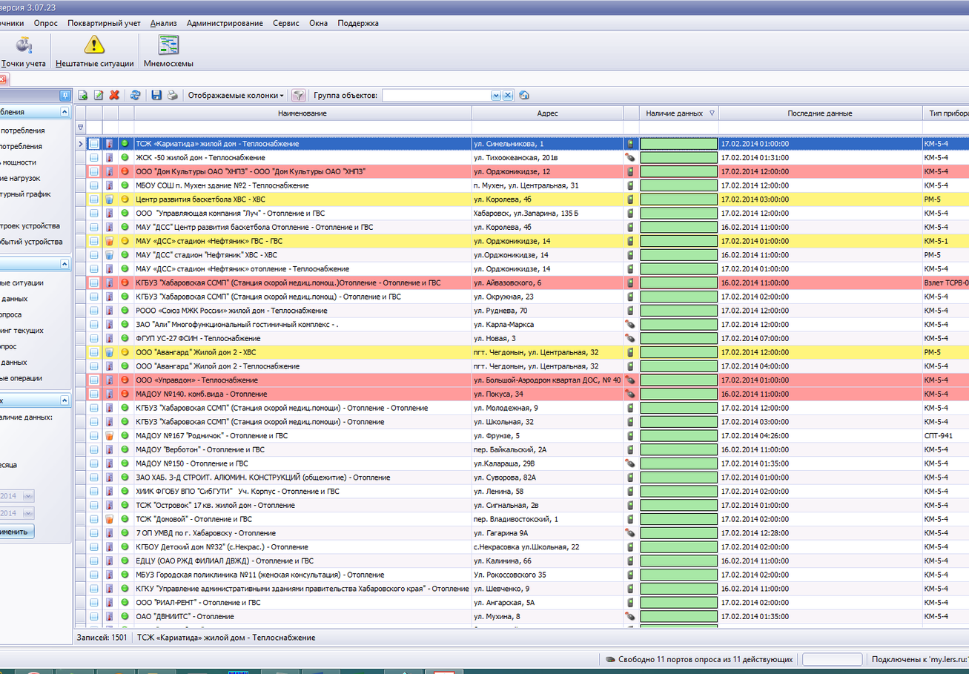This screenshot has width=969, height=674.
Task: Click the add new record toolbar icon
Action: coord(83,96)
